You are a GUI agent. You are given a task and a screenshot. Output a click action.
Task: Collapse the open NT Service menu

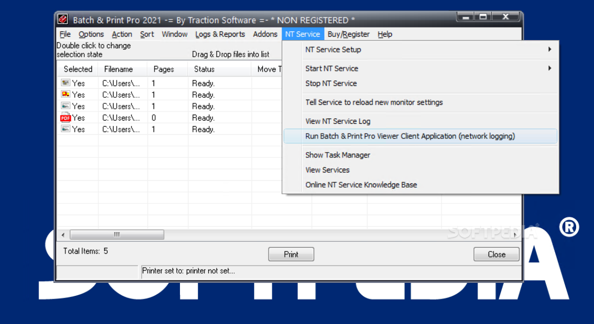tap(303, 34)
